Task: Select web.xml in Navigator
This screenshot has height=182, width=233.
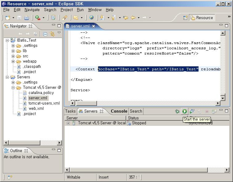Action: coord(36,109)
